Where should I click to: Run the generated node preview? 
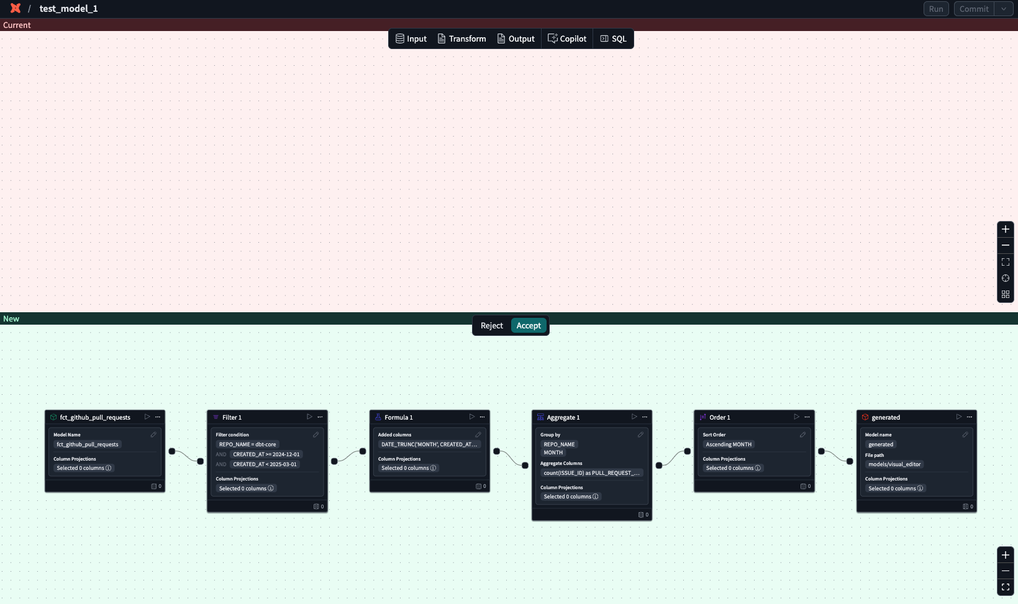coord(958,417)
